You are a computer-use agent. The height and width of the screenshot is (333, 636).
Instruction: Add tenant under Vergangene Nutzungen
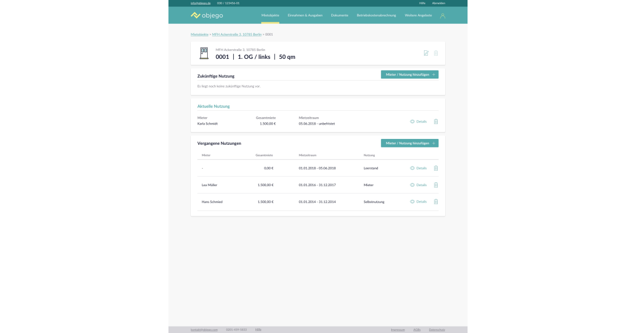410,143
